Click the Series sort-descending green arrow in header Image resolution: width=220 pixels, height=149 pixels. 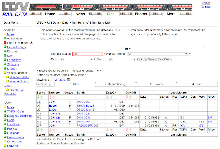[38, 97]
